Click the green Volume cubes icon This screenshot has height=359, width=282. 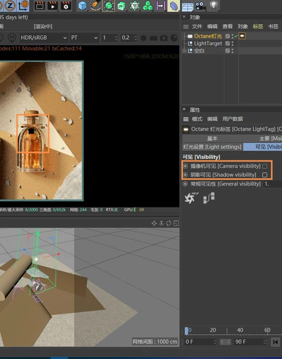tap(147, 6)
